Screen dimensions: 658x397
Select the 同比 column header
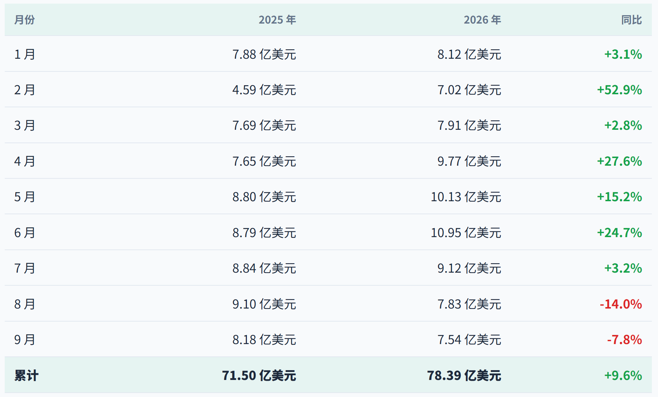[x=632, y=20]
